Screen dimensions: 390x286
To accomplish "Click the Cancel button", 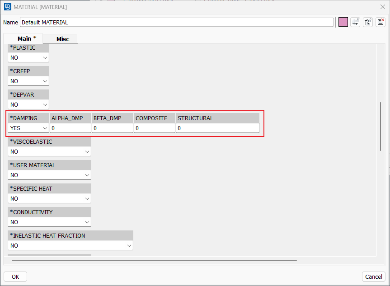I will (x=373, y=277).
